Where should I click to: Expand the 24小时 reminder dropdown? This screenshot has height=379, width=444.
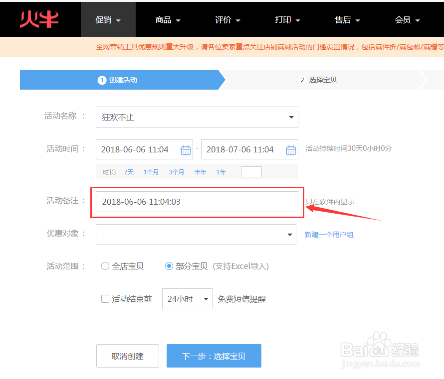[x=188, y=299]
